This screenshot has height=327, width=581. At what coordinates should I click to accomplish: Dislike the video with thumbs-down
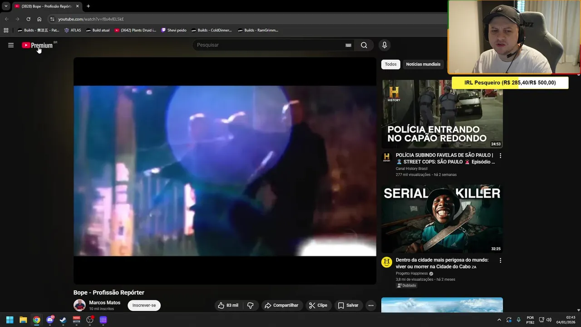[x=250, y=305]
